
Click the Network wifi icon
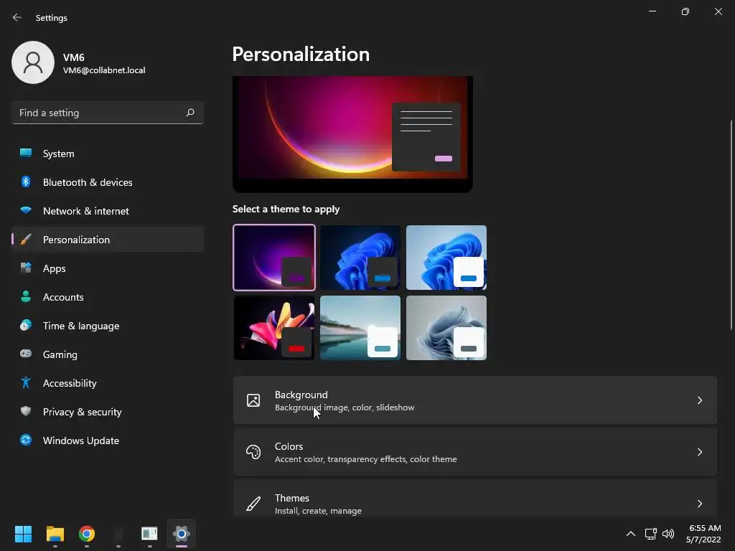[26, 210]
